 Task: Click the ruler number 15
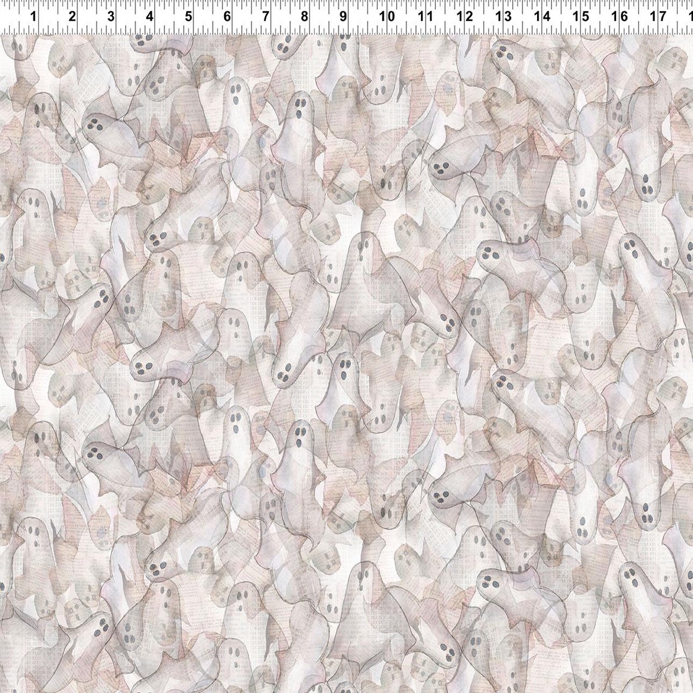[x=580, y=17]
